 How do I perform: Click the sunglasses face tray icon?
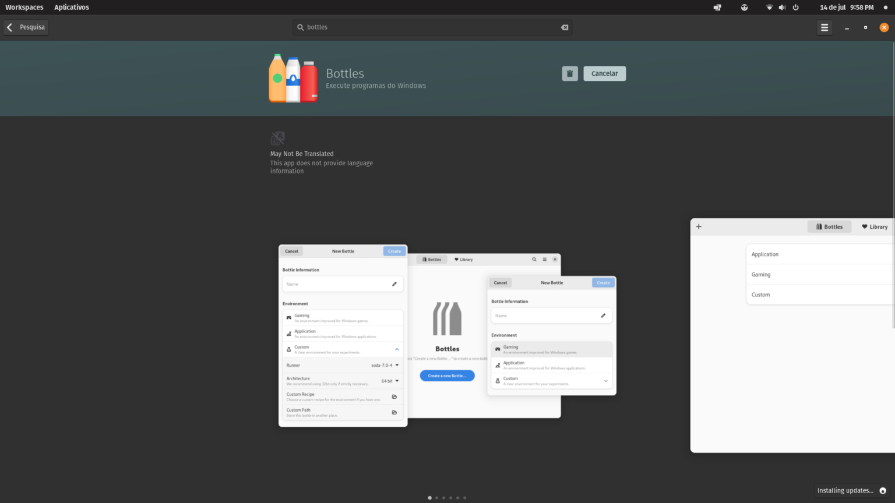pos(744,8)
